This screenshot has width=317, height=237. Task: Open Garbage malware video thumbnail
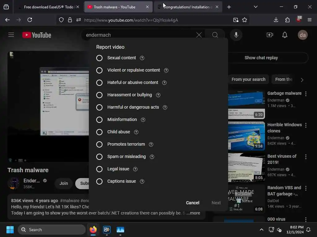(x=246, y=105)
